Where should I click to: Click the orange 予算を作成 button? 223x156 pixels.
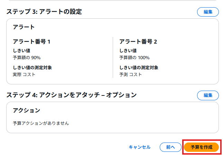[201, 147]
